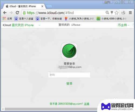This screenshot has width=135, height=112.
Task: Click the 用户1 profile button
Action: tap(107, 2)
